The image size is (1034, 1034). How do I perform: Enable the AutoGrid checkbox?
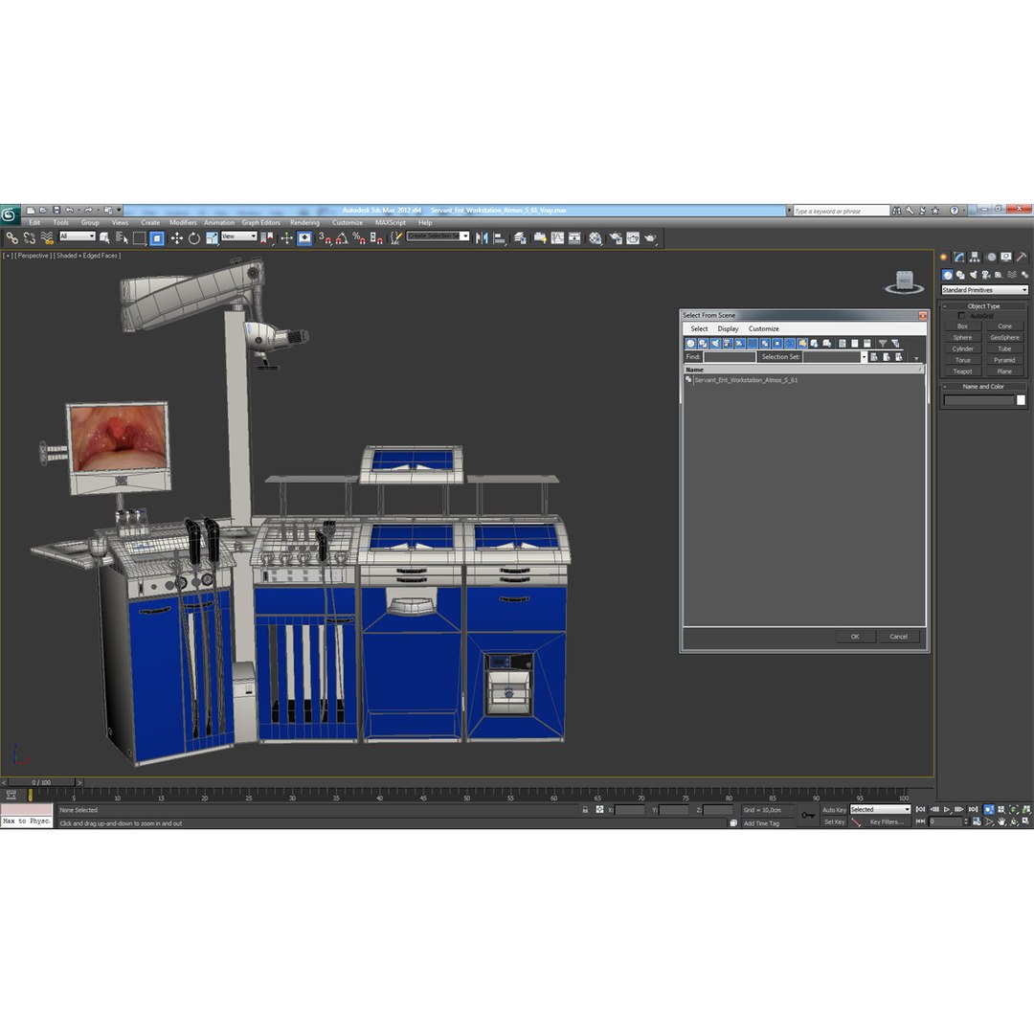coord(961,316)
